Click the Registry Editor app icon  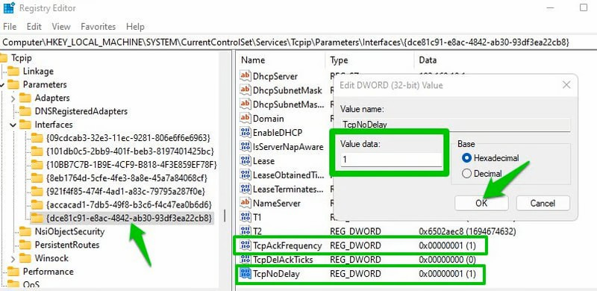point(9,8)
